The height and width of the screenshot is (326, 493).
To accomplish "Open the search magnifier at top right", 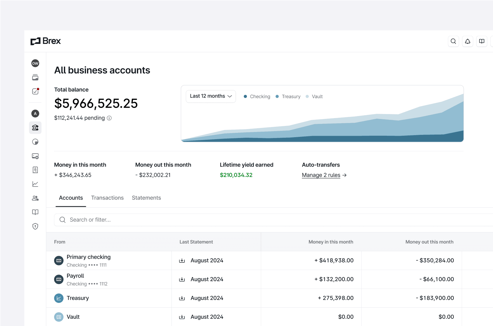I will tap(453, 41).
